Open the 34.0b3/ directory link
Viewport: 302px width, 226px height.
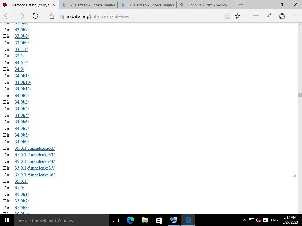pos(22,102)
